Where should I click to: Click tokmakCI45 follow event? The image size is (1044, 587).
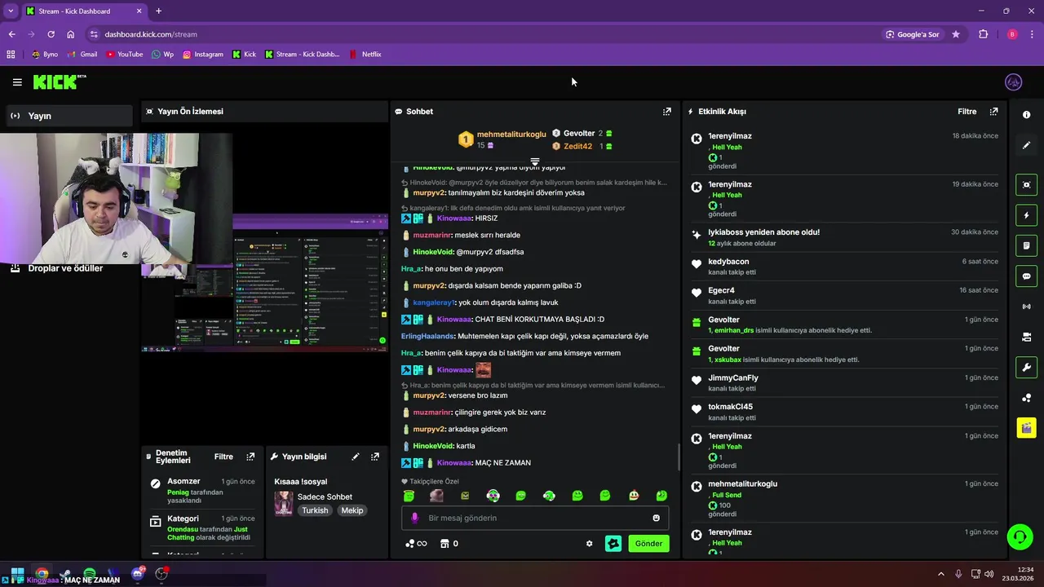[x=844, y=412]
